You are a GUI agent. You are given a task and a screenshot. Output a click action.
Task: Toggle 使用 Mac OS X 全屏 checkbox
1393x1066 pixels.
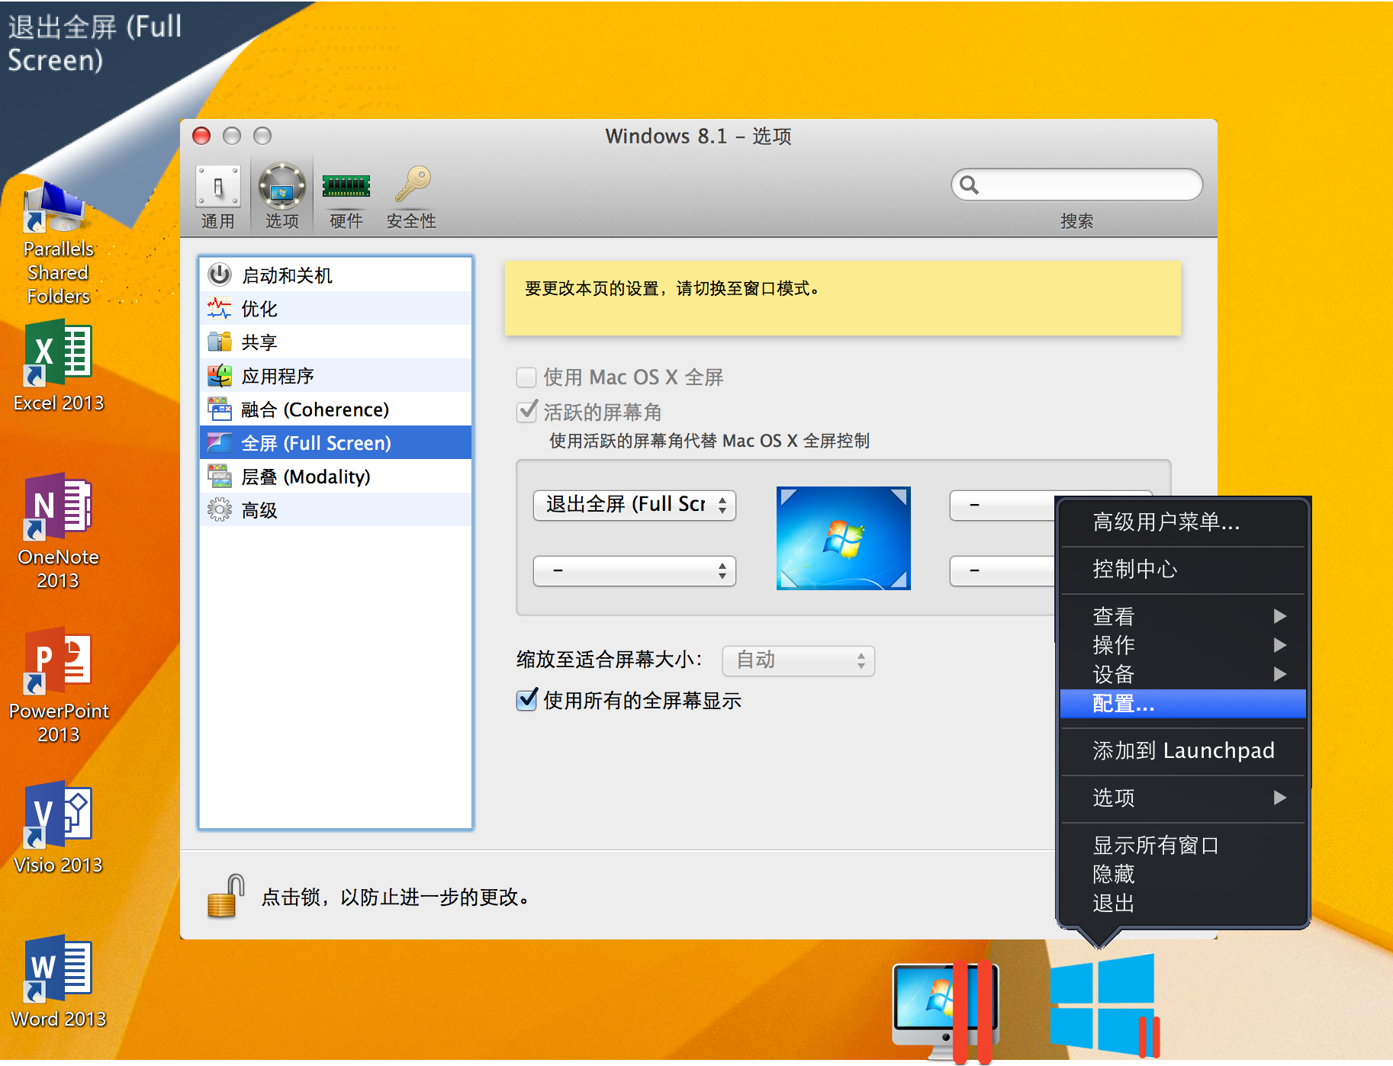tap(526, 377)
